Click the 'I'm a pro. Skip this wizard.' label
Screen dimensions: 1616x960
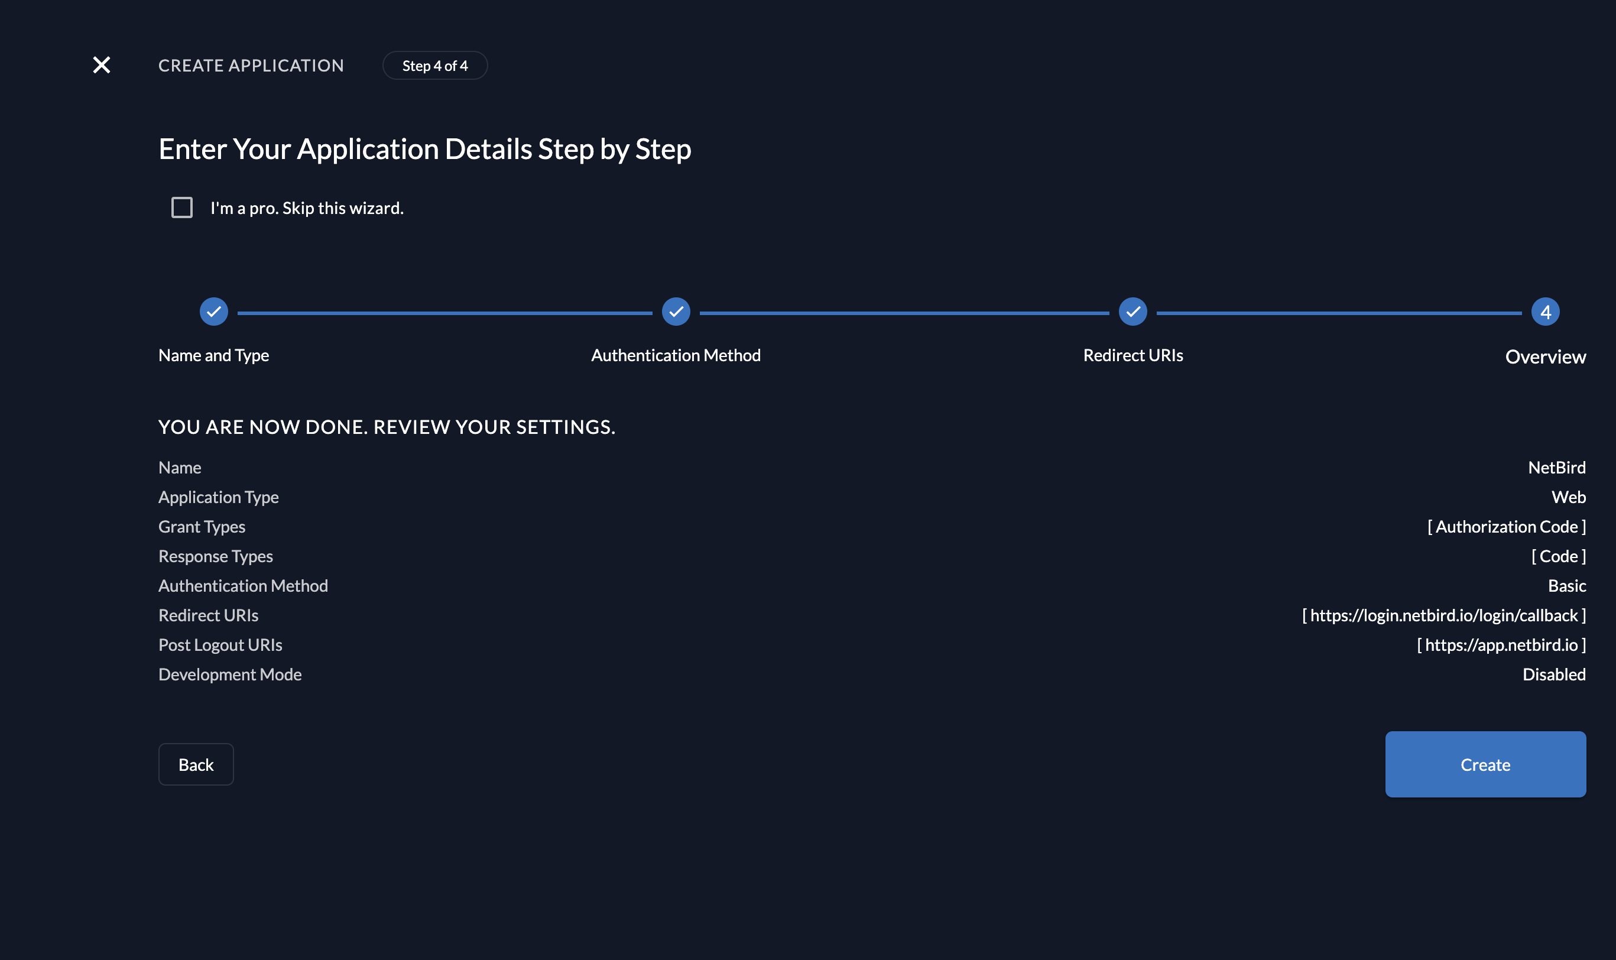307,208
